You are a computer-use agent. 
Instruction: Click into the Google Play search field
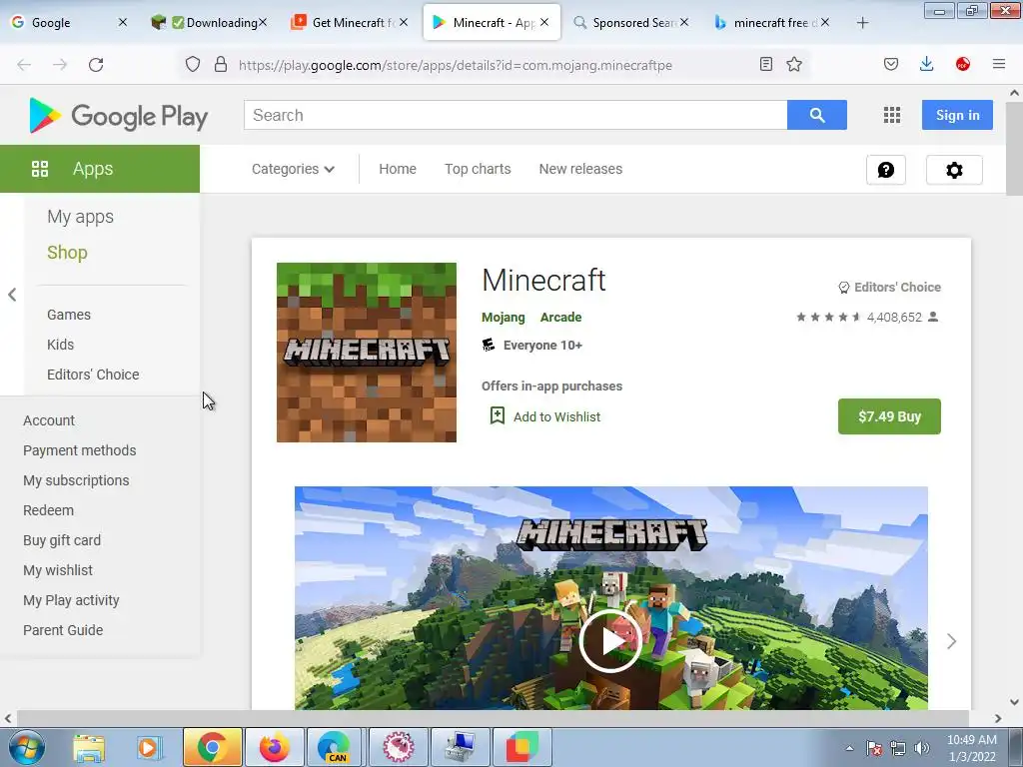coord(515,115)
